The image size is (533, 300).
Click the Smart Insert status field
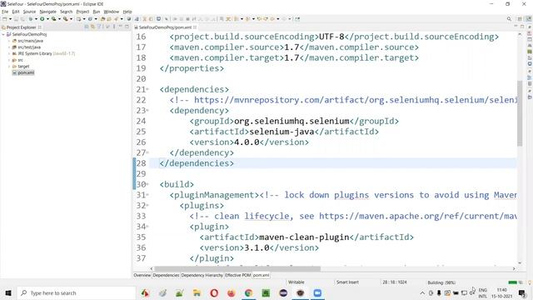tap(347, 282)
